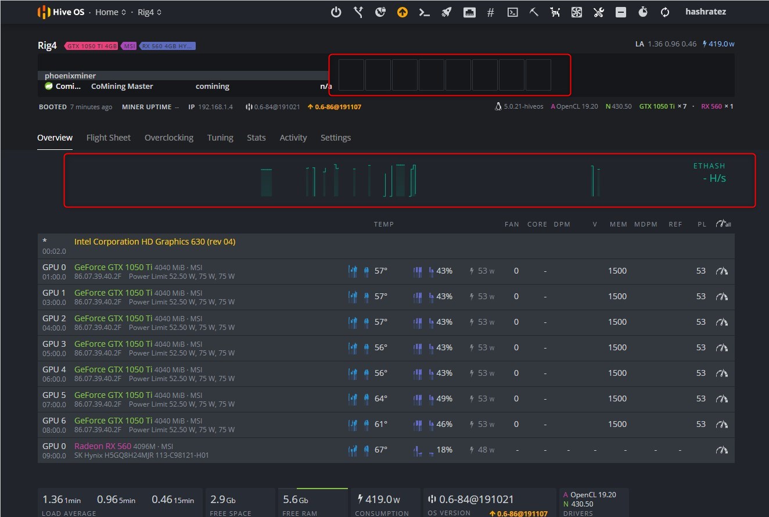This screenshot has height=517, width=769.
Task: Click the 5.0.21-hiveos kernel label
Action: tap(519, 107)
